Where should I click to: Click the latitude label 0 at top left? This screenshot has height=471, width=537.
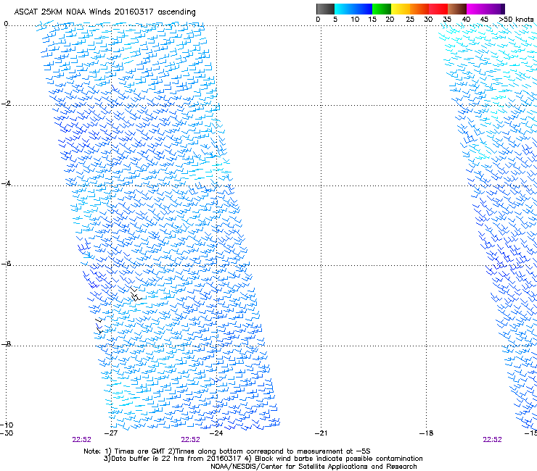pos(6,24)
